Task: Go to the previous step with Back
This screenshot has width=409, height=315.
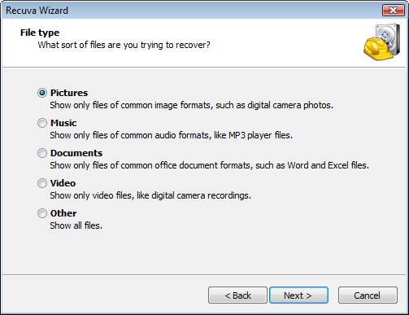Action: (x=237, y=295)
